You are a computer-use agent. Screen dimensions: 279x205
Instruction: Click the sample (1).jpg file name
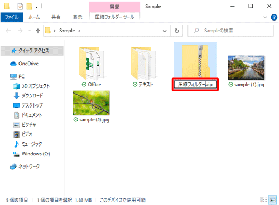pos(249,85)
